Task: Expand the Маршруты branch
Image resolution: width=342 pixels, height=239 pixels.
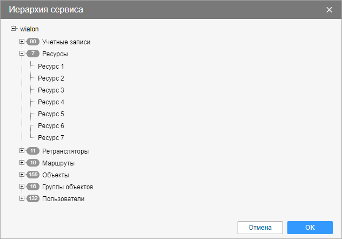Action: pos(22,163)
